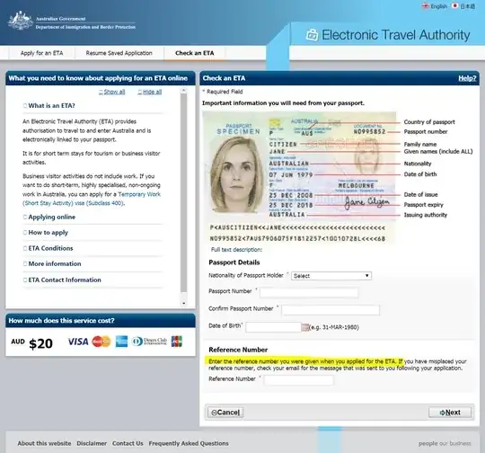Click the Reference Number input field
Viewport: 485px width, 453px height.
[x=298, y=380]
